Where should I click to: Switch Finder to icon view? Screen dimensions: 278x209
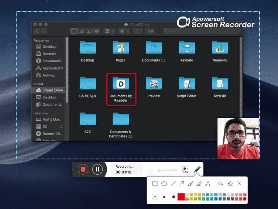click(74, 31)
